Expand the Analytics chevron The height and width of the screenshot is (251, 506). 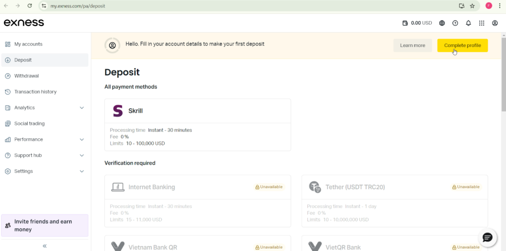(82, 108)
